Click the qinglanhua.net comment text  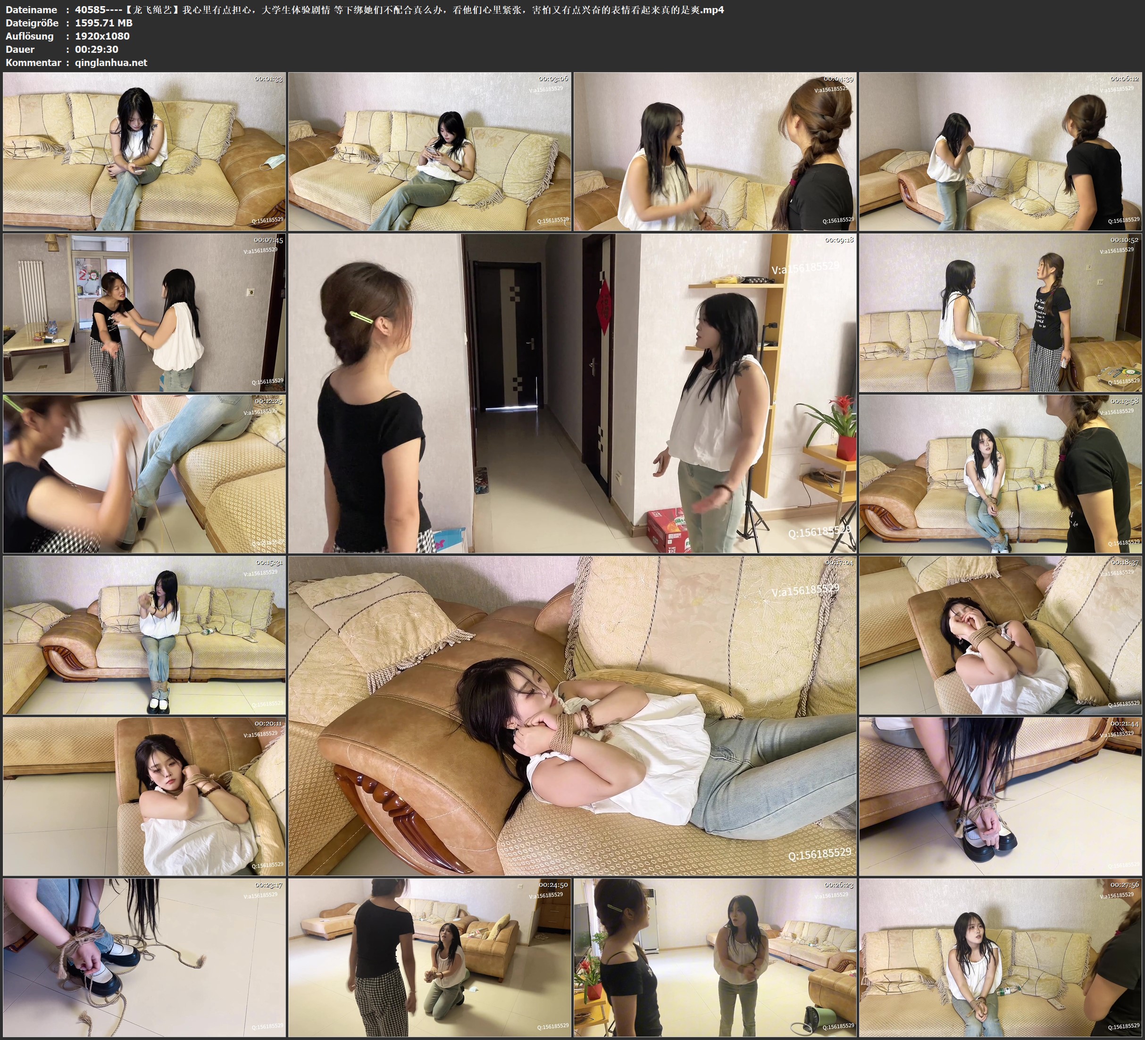click(x=111, y=62)
